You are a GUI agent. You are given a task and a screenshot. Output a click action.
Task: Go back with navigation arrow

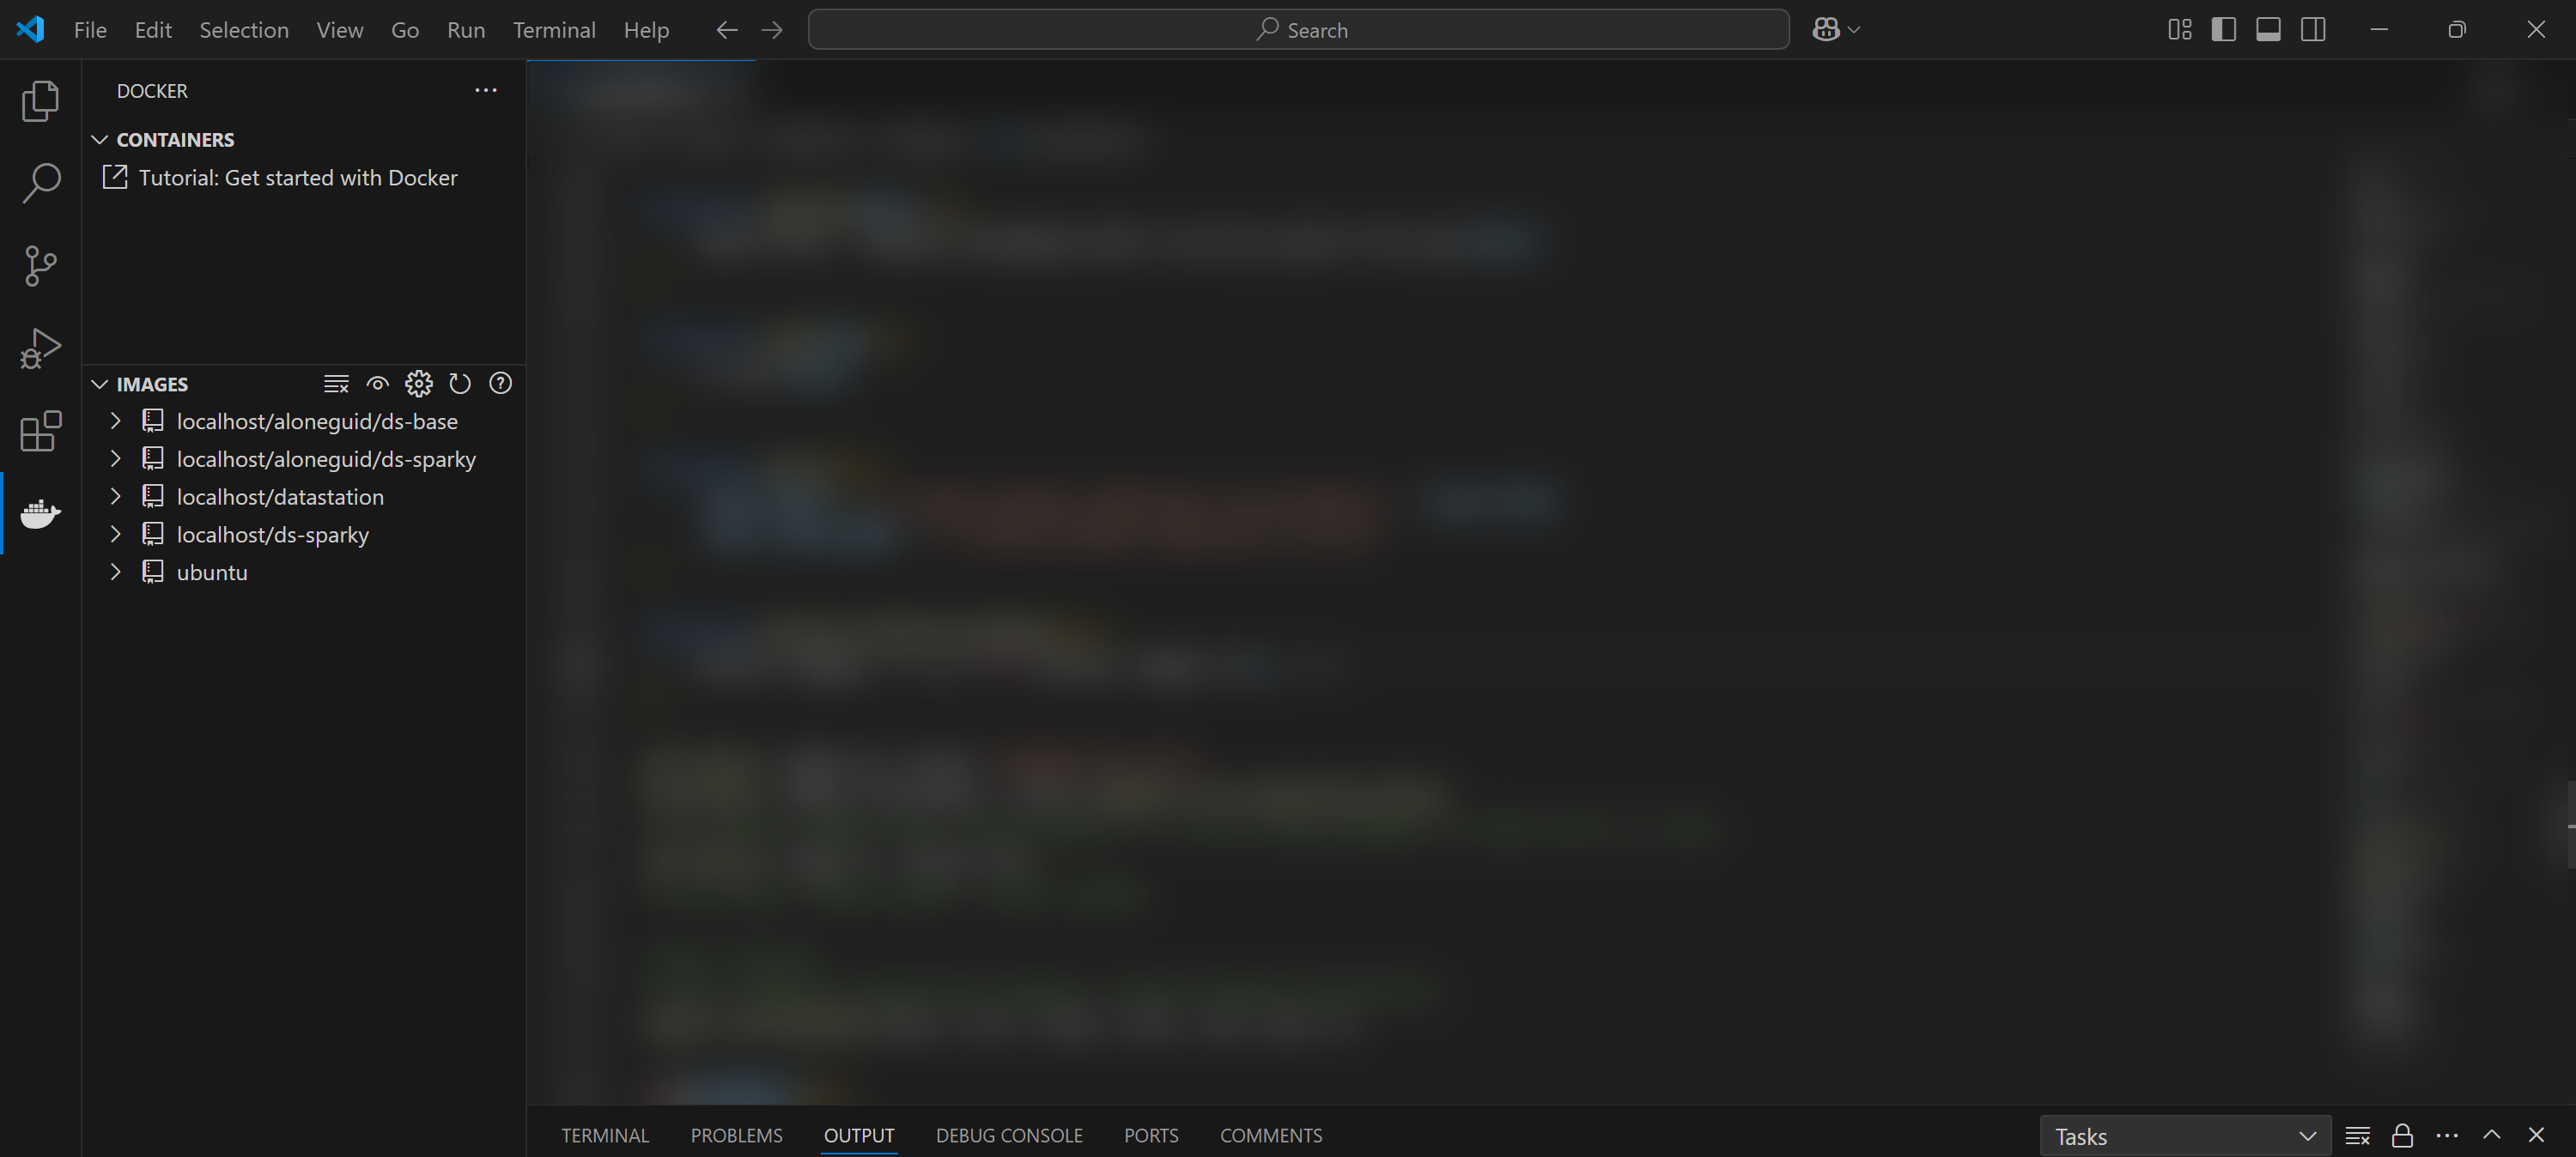click(x=727, y=30)
